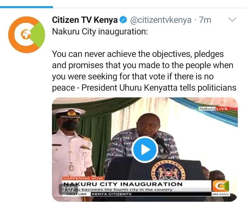Open the Citizen TV Kenya display name
The height and width of the screenshot is (202, 246).
pos(85,20)
